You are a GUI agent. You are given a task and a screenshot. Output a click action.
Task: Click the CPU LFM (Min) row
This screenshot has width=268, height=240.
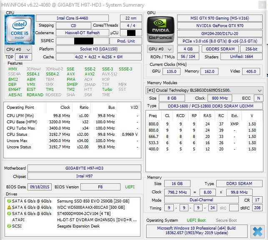click(x=72, y=116)
